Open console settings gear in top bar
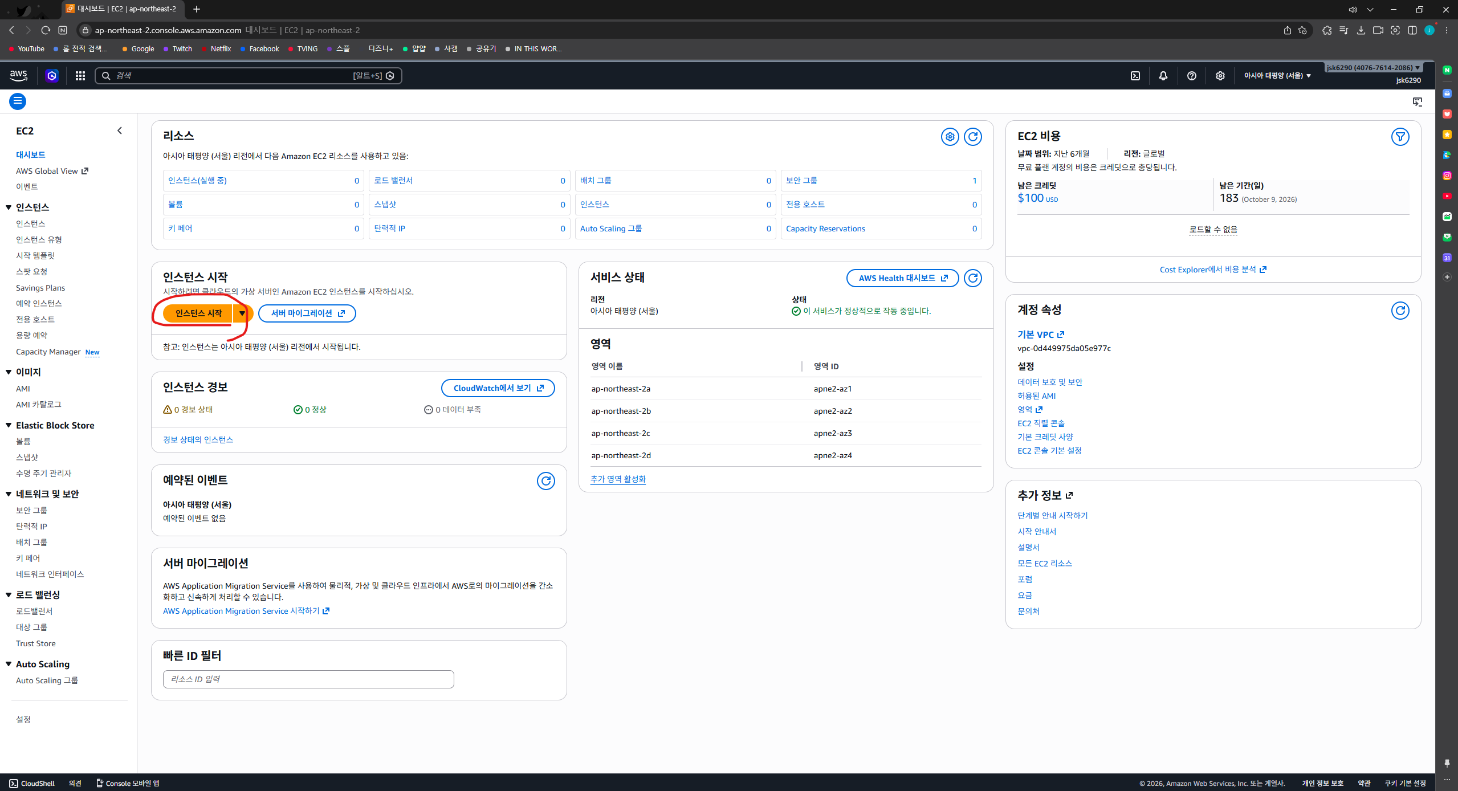This screenshot has width=1458, height=791. coord(1220,76)
